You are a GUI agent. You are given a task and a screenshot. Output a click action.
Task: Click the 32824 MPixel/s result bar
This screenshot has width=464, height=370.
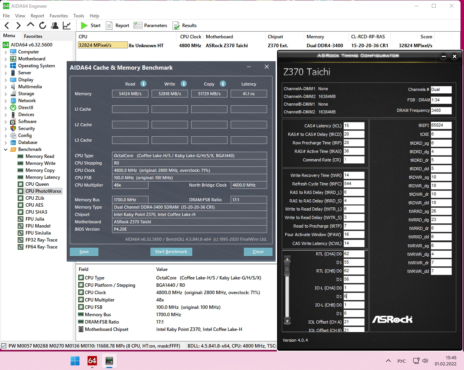(x=103, y=45)
